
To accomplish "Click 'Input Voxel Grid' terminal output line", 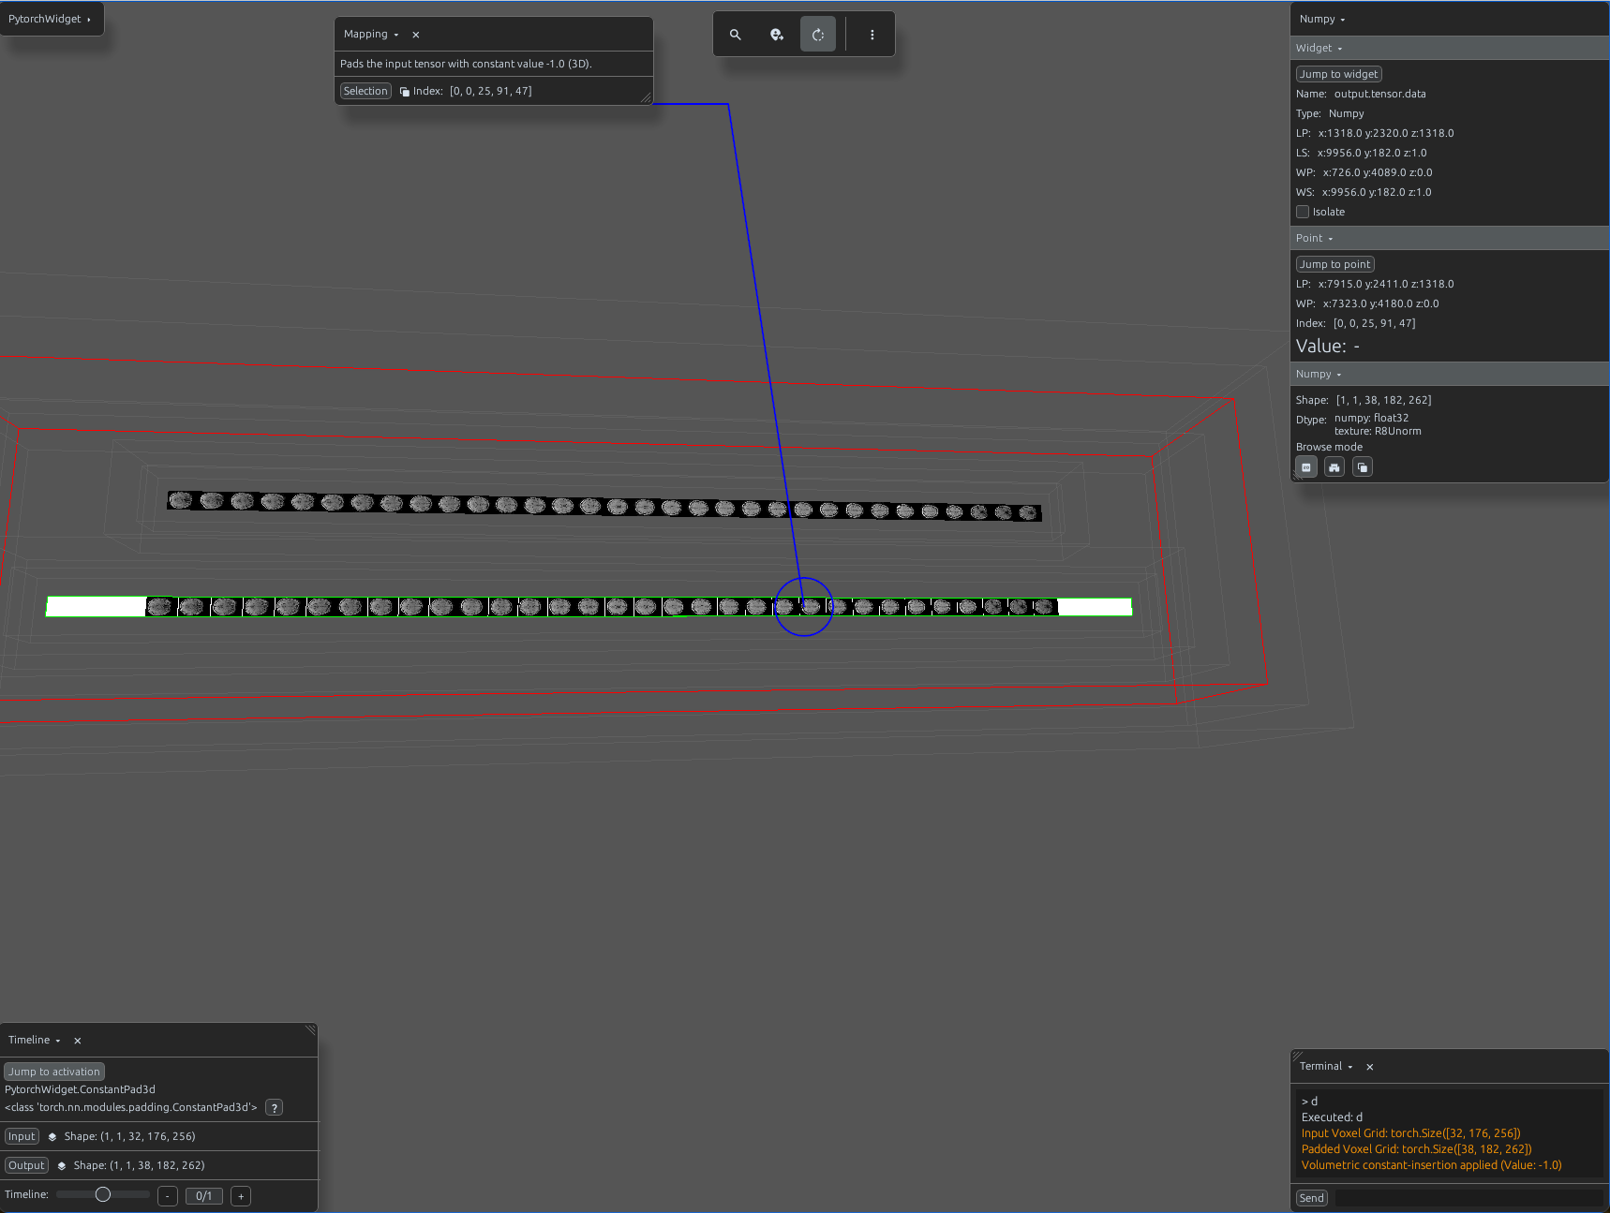I will coord(1410,1133).
